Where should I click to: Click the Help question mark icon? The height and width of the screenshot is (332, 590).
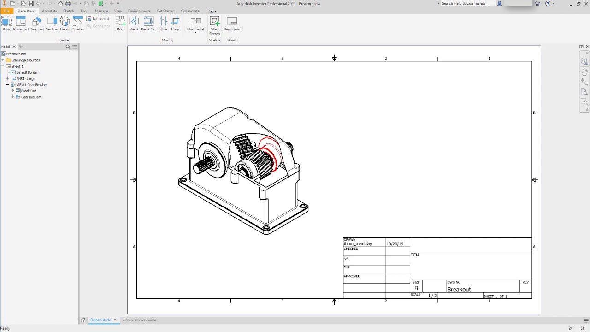[x=548, y=3]
